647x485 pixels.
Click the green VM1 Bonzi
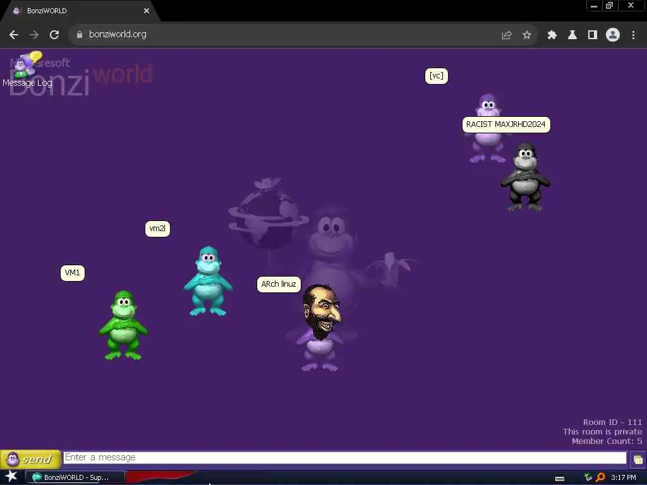point(123,325)
